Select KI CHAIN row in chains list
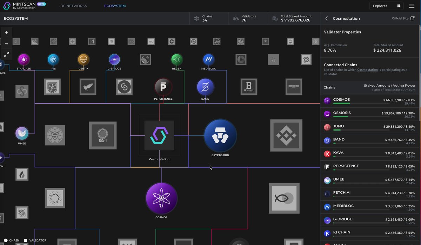The image size is (421, 245). (x=370, y=234)
